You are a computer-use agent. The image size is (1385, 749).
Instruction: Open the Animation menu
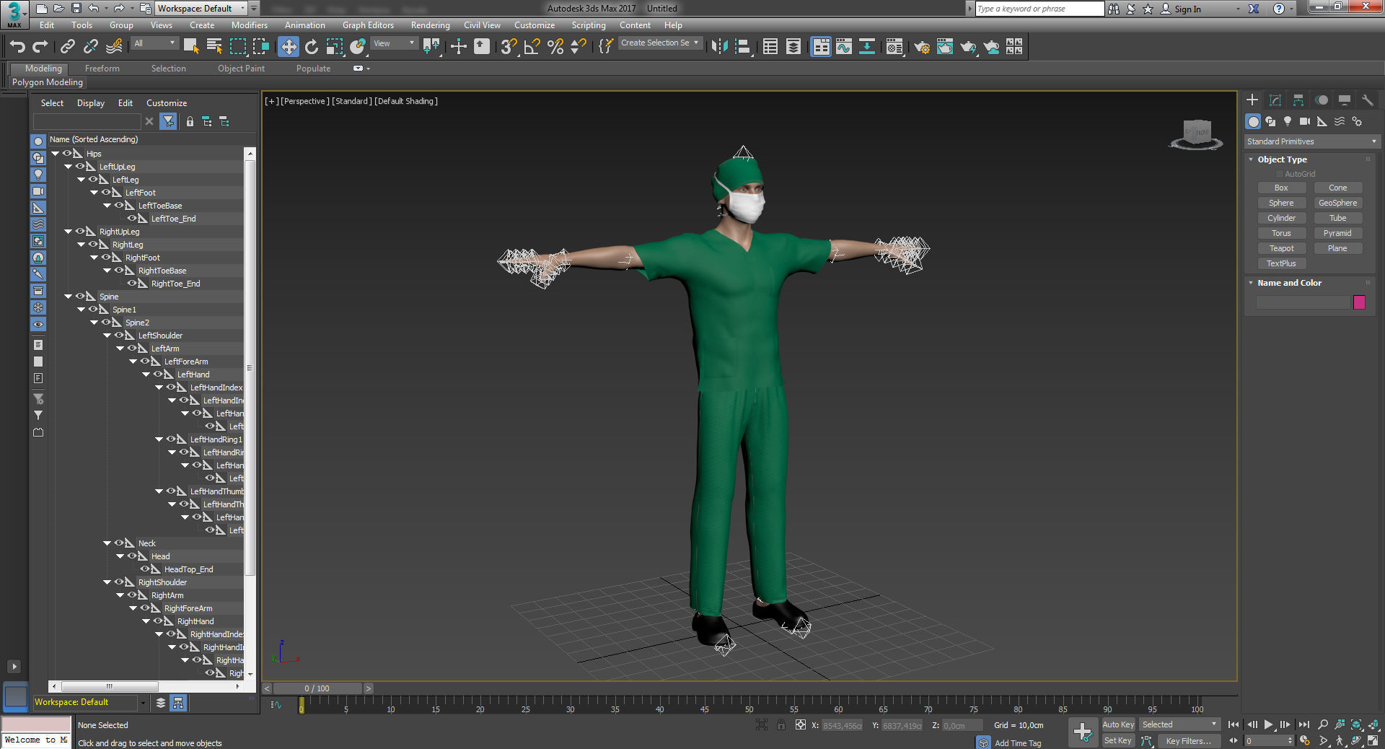(x=304, y=25)
